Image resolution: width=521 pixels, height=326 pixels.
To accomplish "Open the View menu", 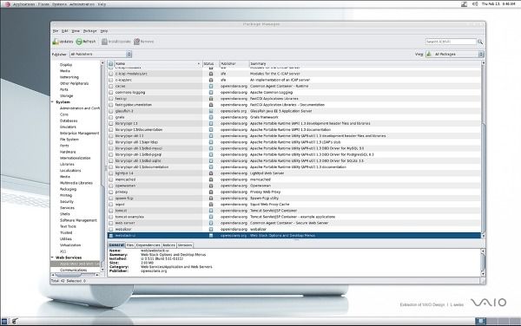I will tap(76, 31).
